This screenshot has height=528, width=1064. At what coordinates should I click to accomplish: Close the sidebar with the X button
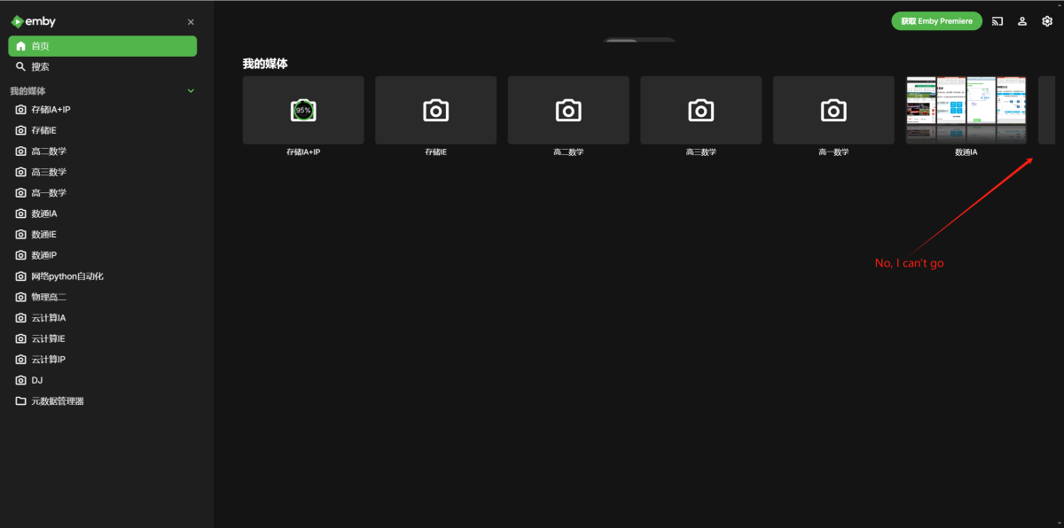coord(191,22)
